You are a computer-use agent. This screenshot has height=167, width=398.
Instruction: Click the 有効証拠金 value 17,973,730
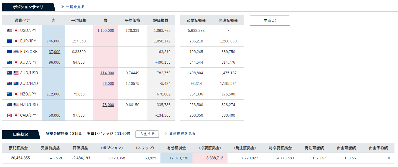click(x=177, y=158)
